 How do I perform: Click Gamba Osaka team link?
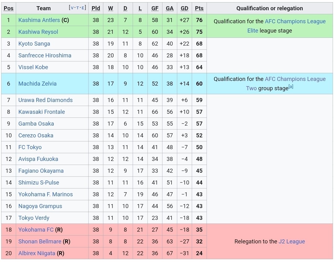(36, 124)
